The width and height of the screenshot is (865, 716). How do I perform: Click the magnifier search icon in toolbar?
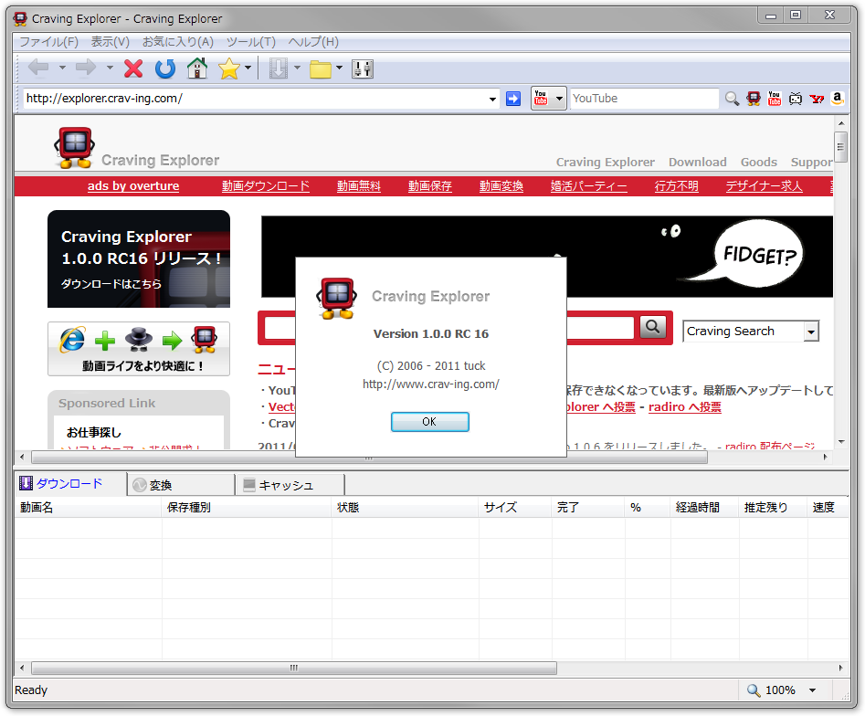pos(732,99)
